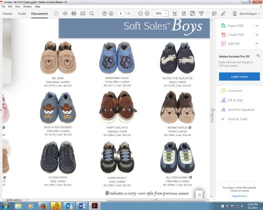Expand the left navigation pane arrow
The height and width of the screenshot is (210, 263).
point(1,110)
